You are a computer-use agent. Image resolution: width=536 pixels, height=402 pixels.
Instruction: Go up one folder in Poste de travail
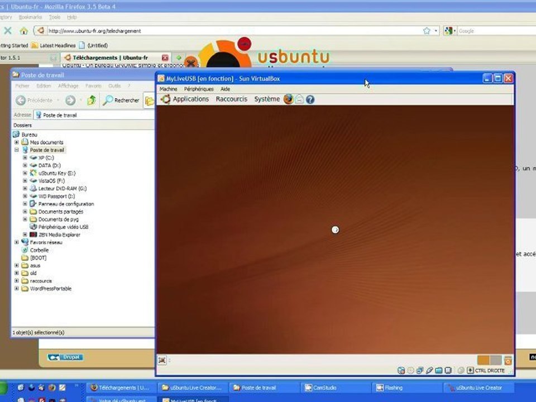(92, 100)
